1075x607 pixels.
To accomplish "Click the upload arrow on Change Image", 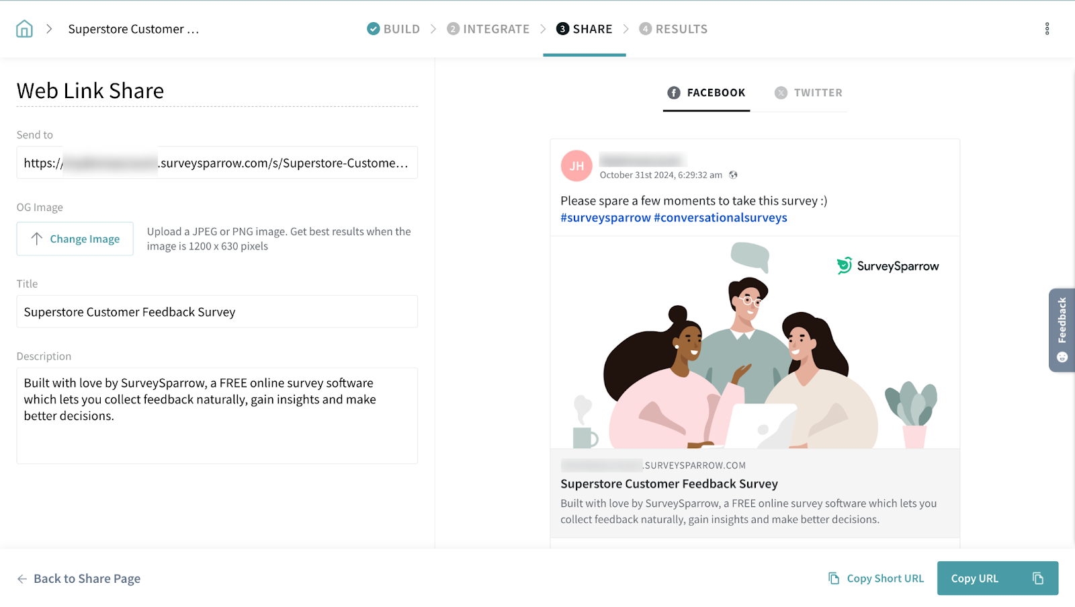I will click(37, 239).
